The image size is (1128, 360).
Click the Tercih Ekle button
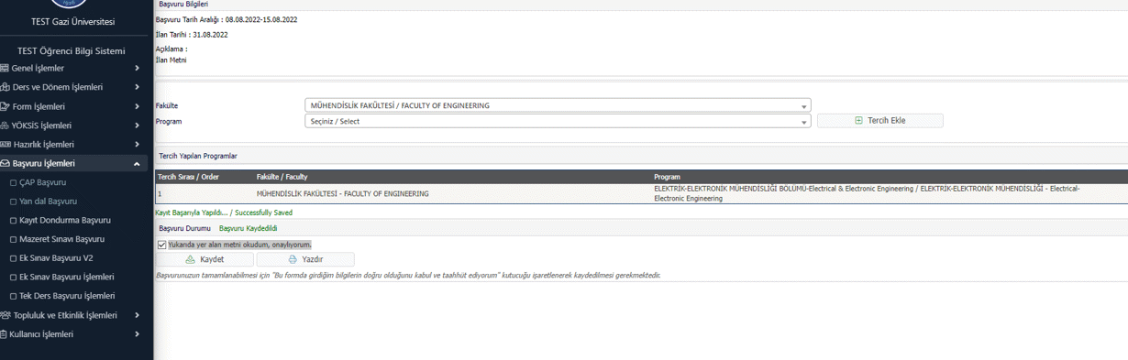point(879,120)
